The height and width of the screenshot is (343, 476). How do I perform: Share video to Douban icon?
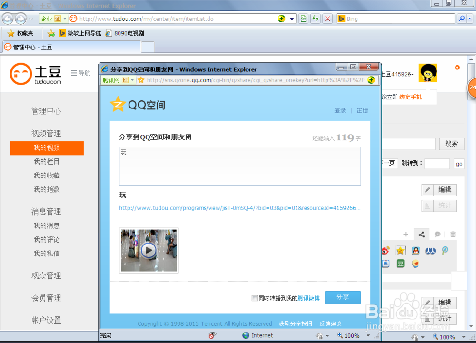[400, 264]
